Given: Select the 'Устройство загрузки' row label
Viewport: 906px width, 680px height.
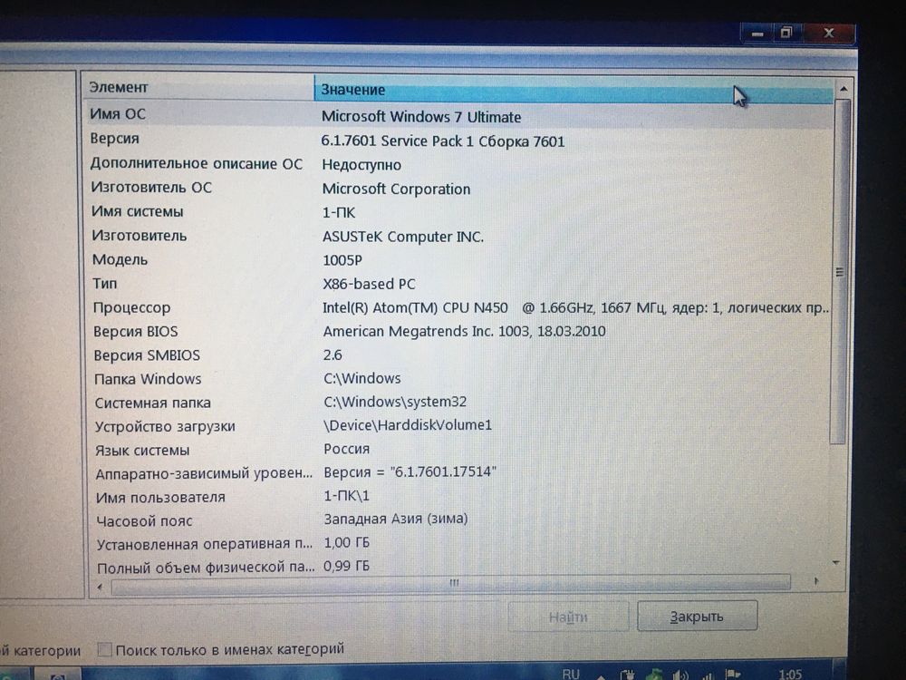Looking at the screenshot, I should [165, 427].
